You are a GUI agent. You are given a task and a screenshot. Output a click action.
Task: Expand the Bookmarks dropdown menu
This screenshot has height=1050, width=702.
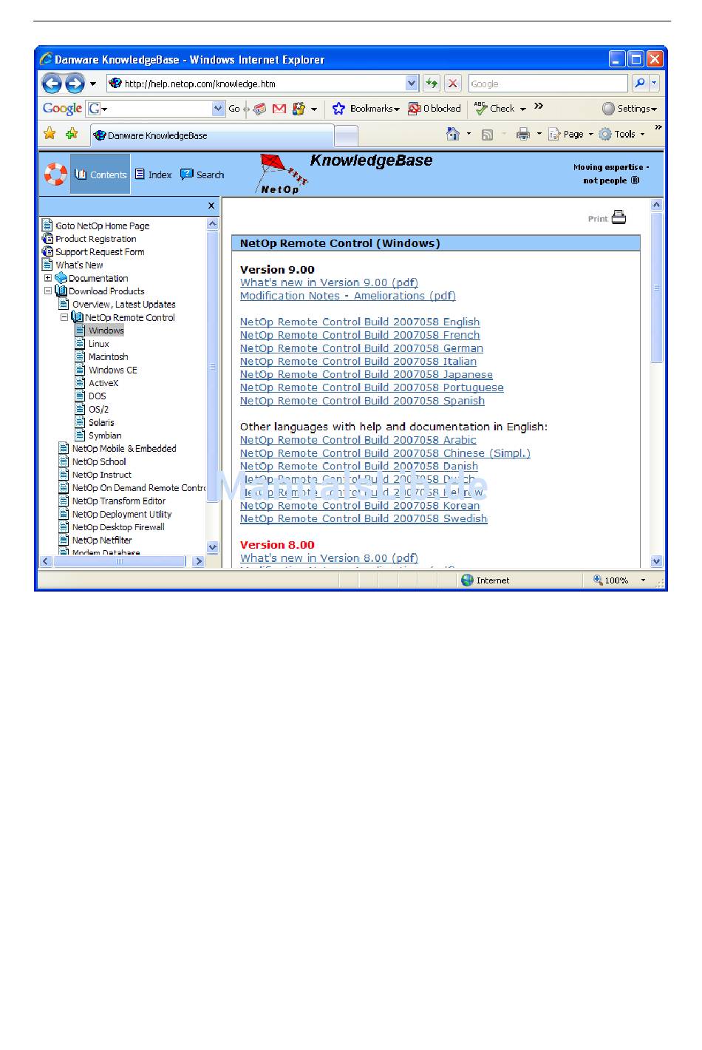(397, 109)
